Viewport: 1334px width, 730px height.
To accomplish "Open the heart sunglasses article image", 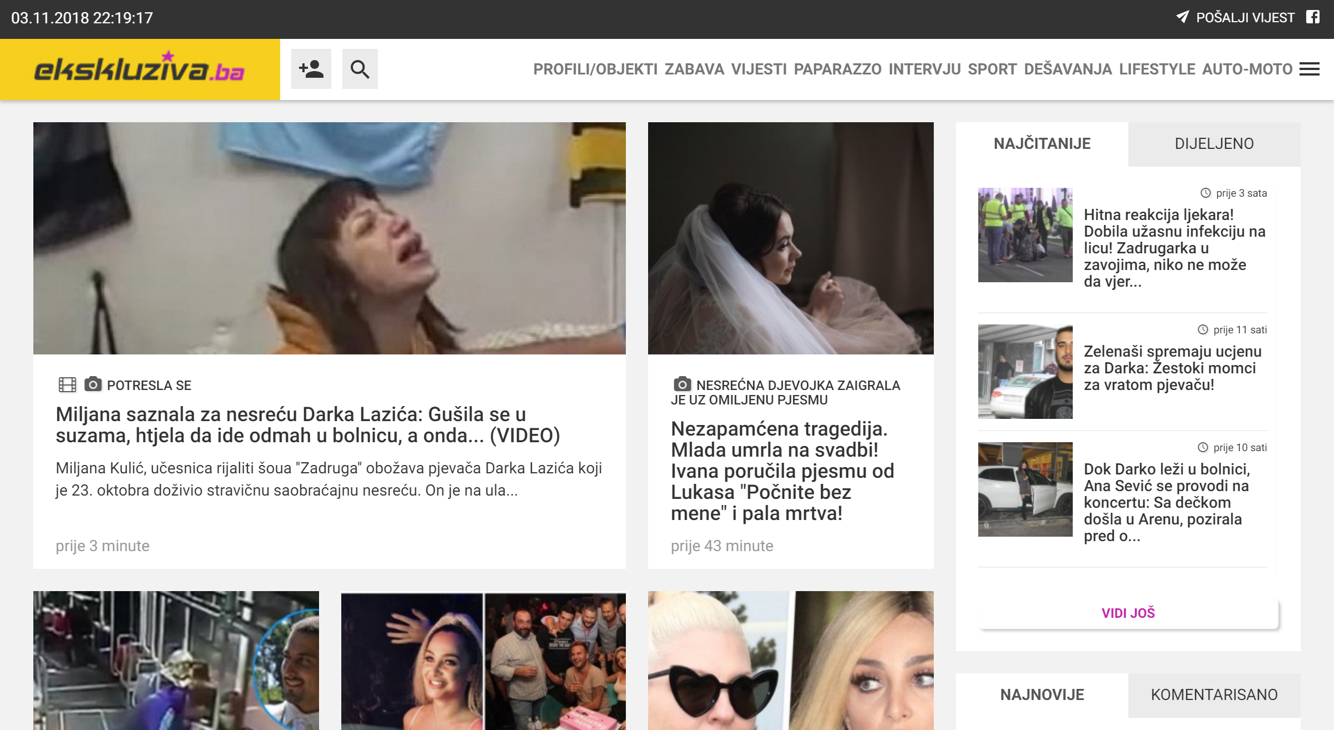I will [791, 661].
